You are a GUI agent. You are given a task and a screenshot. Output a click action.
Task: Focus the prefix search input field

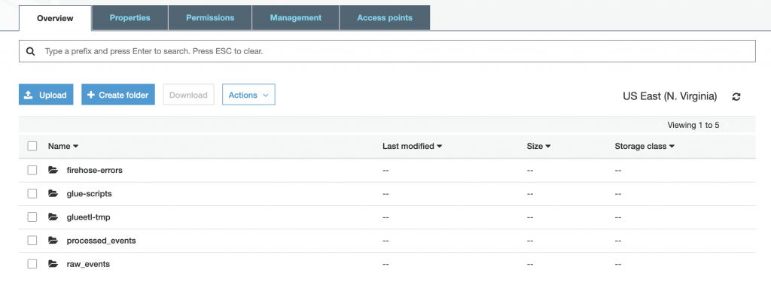click(387, 51)
